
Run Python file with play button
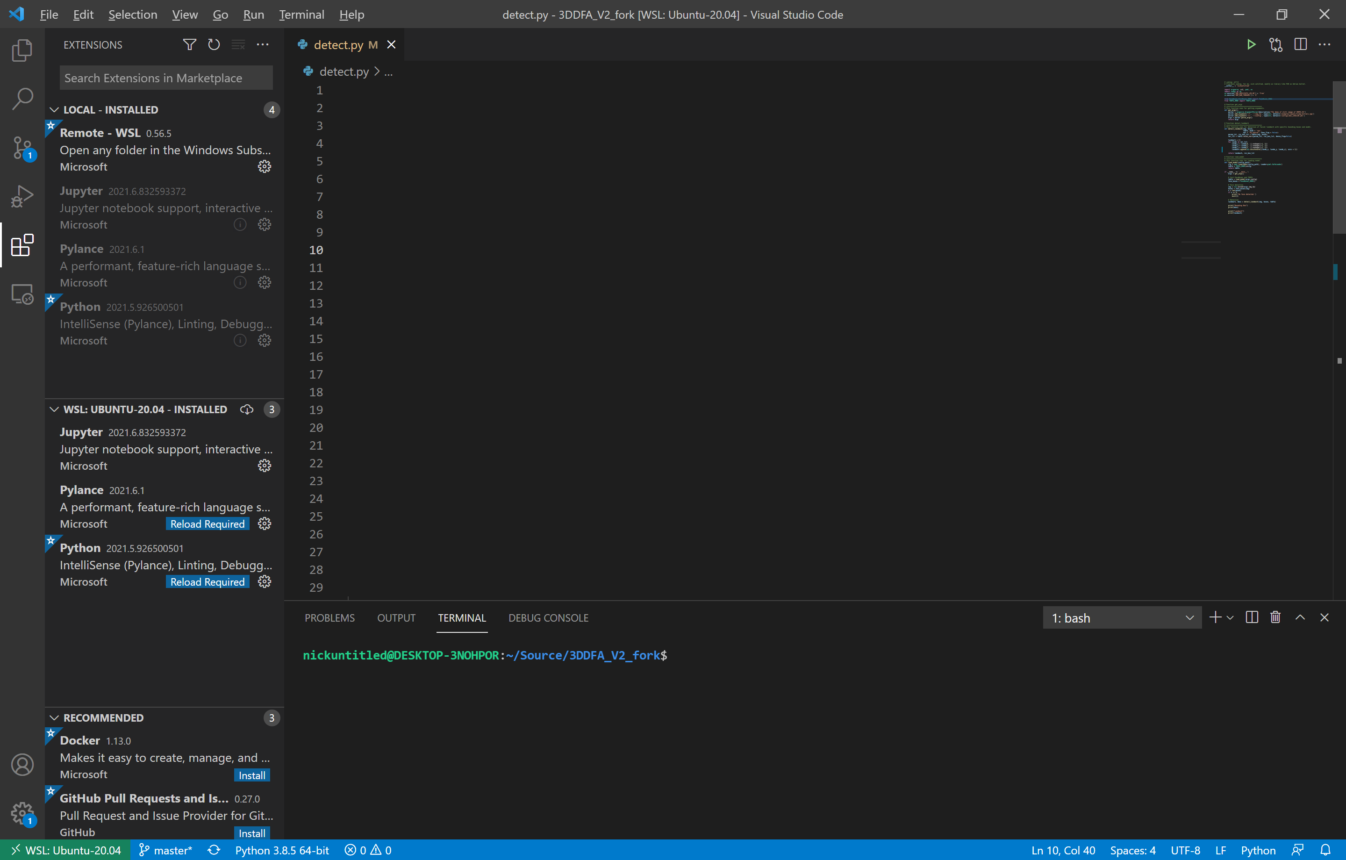(x=1252, y=45)
